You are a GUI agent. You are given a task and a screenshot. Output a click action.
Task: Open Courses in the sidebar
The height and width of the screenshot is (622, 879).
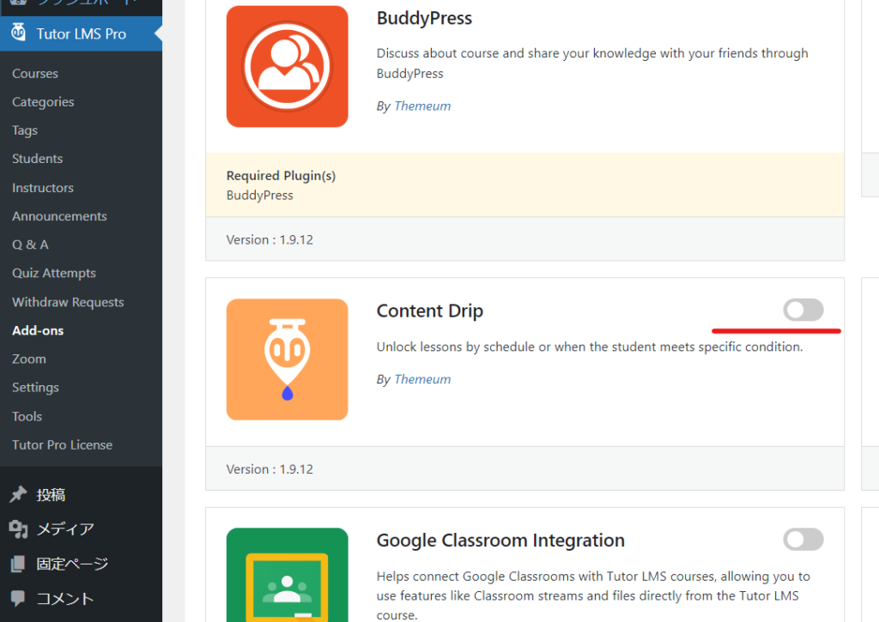point(35,74)
